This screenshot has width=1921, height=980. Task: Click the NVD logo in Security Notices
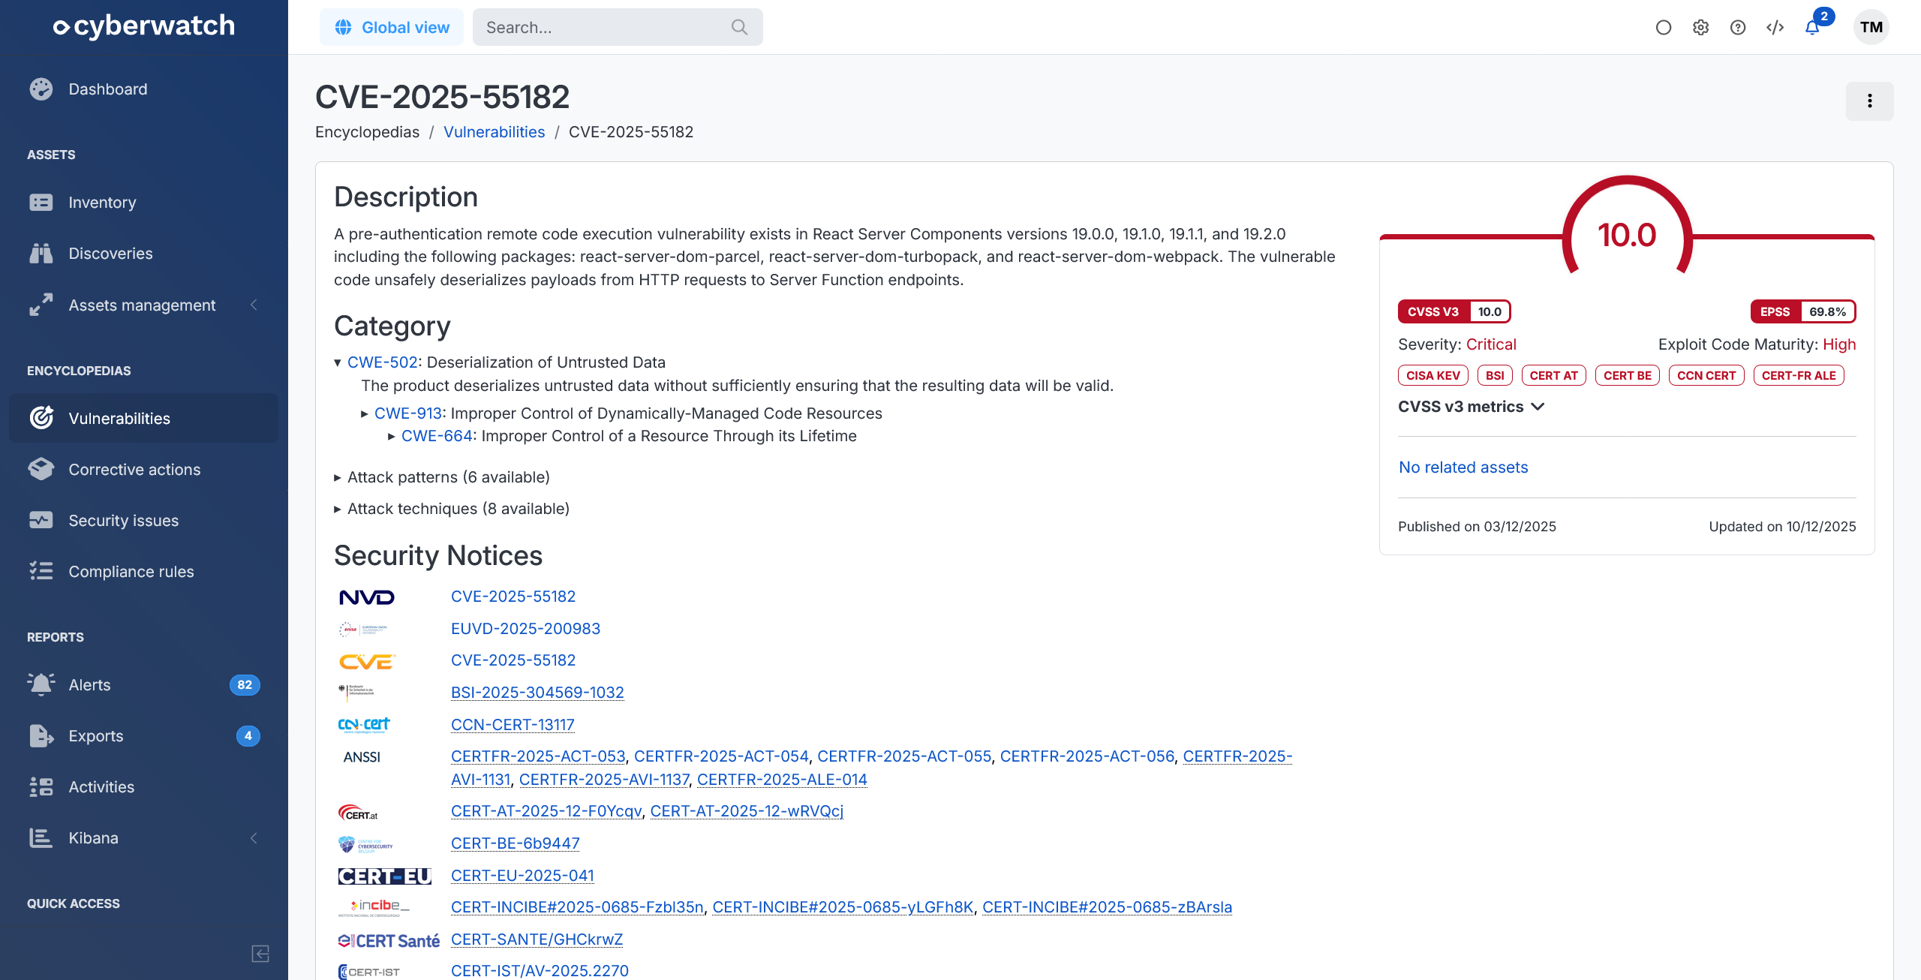pos(367,597)
